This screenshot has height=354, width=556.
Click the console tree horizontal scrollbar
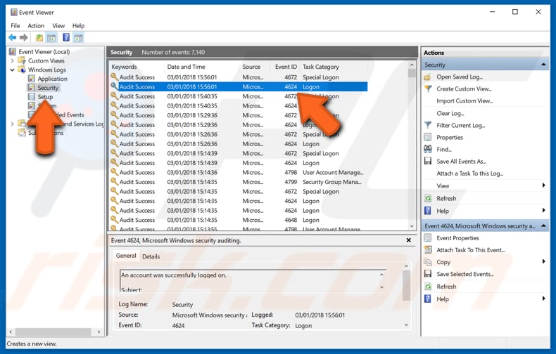click(x=55, y=332)
